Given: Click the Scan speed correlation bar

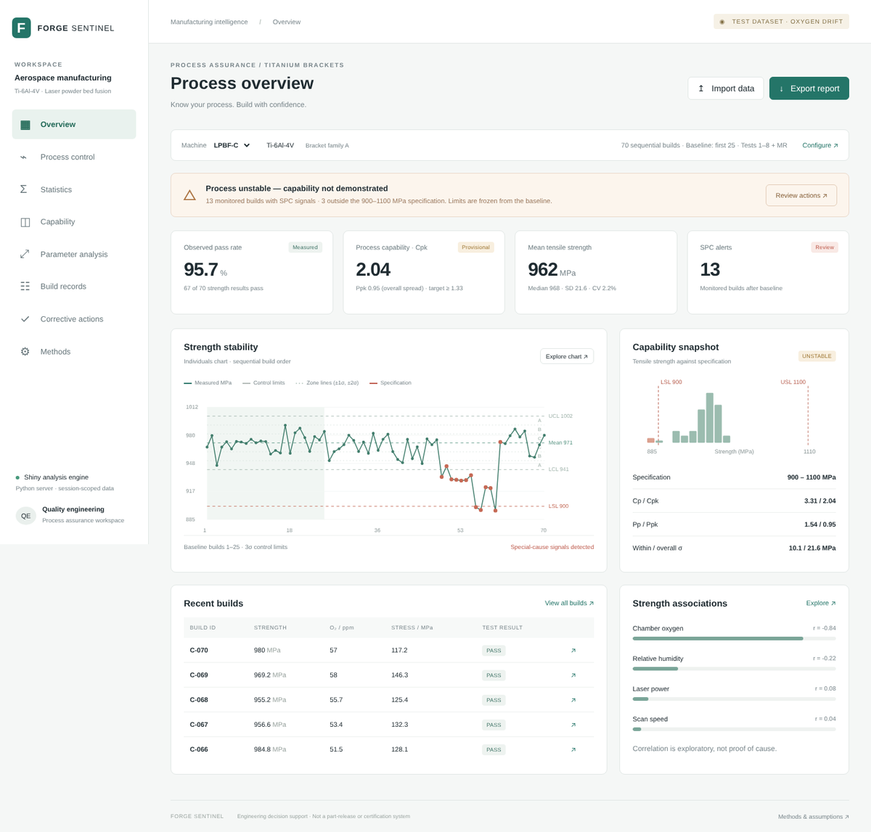Looking at the screenshot, I should (x=734, y=729).
